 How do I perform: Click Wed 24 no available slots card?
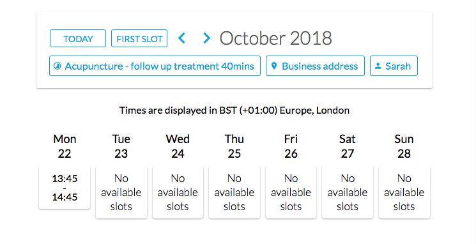(x=178, y=192)
